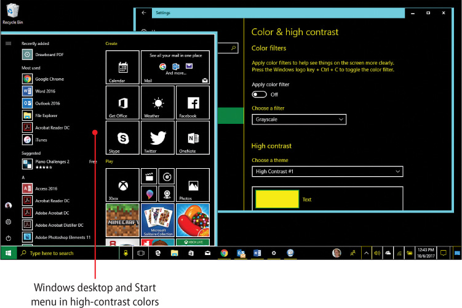462x308 pixels.
Task: Jump to letter A apps header
Action: [23, 177]
